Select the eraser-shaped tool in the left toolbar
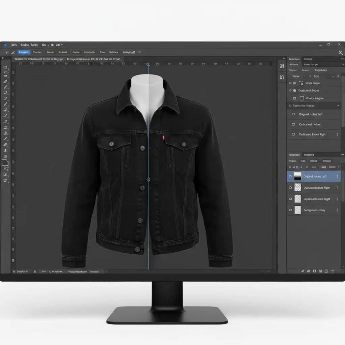The height and width of the screenshot is (345, 345). (x=5, y=145)
